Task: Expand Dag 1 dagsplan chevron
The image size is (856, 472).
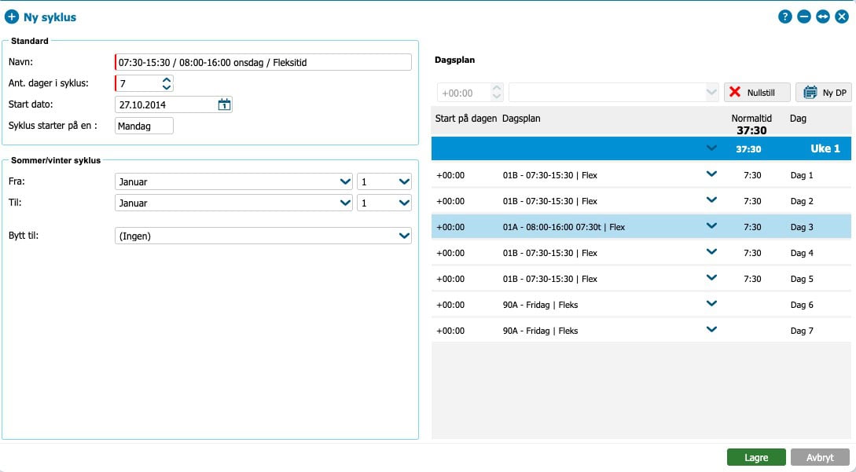Action: pos(711,174)
